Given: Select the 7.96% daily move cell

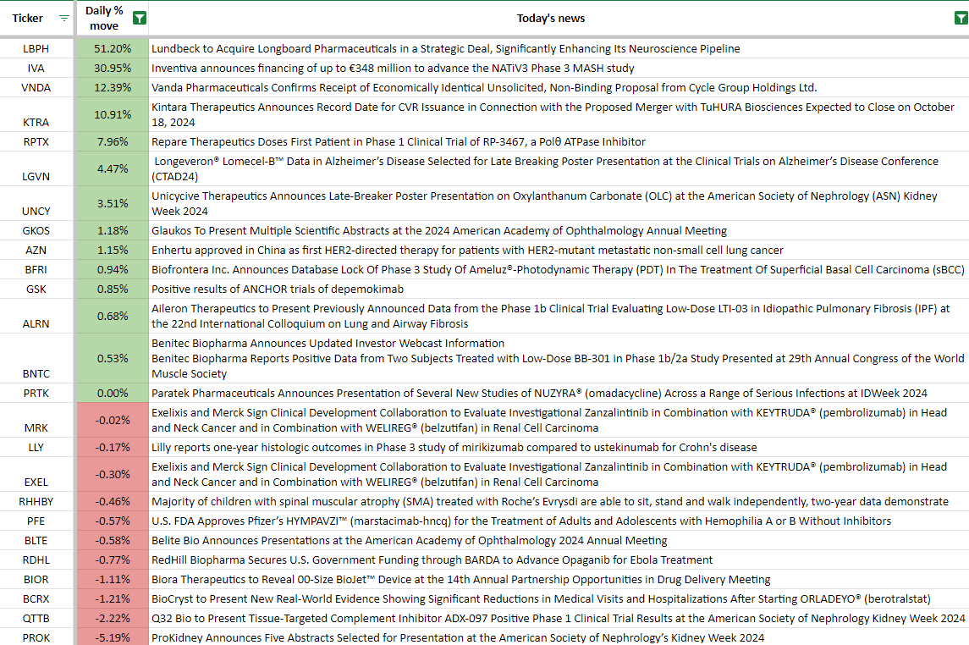Looking at the screenshot, I should point(113,141).
